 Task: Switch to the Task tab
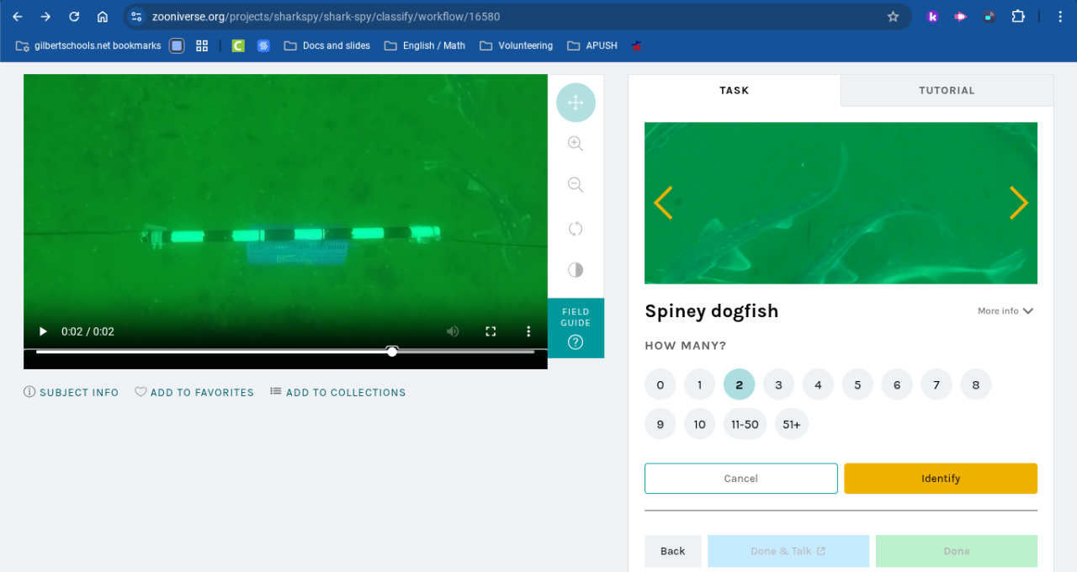pos(735,90)
